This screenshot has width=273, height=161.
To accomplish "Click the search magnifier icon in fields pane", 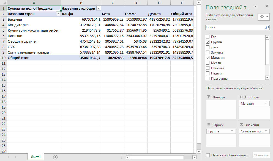I will pyautogui.click(x=267, y=27).
